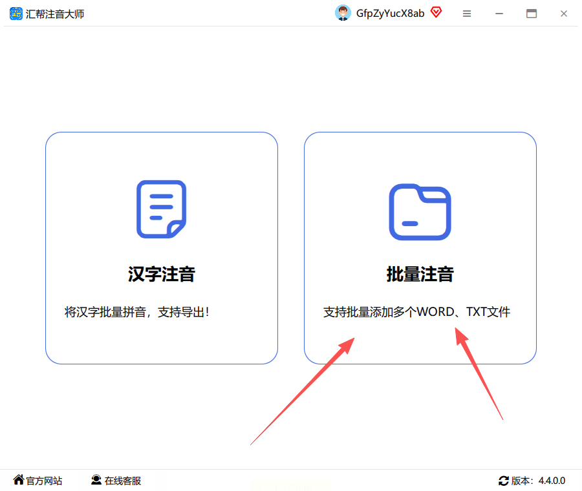Click the 汇帮注音大师 title text

click(55, 14)
